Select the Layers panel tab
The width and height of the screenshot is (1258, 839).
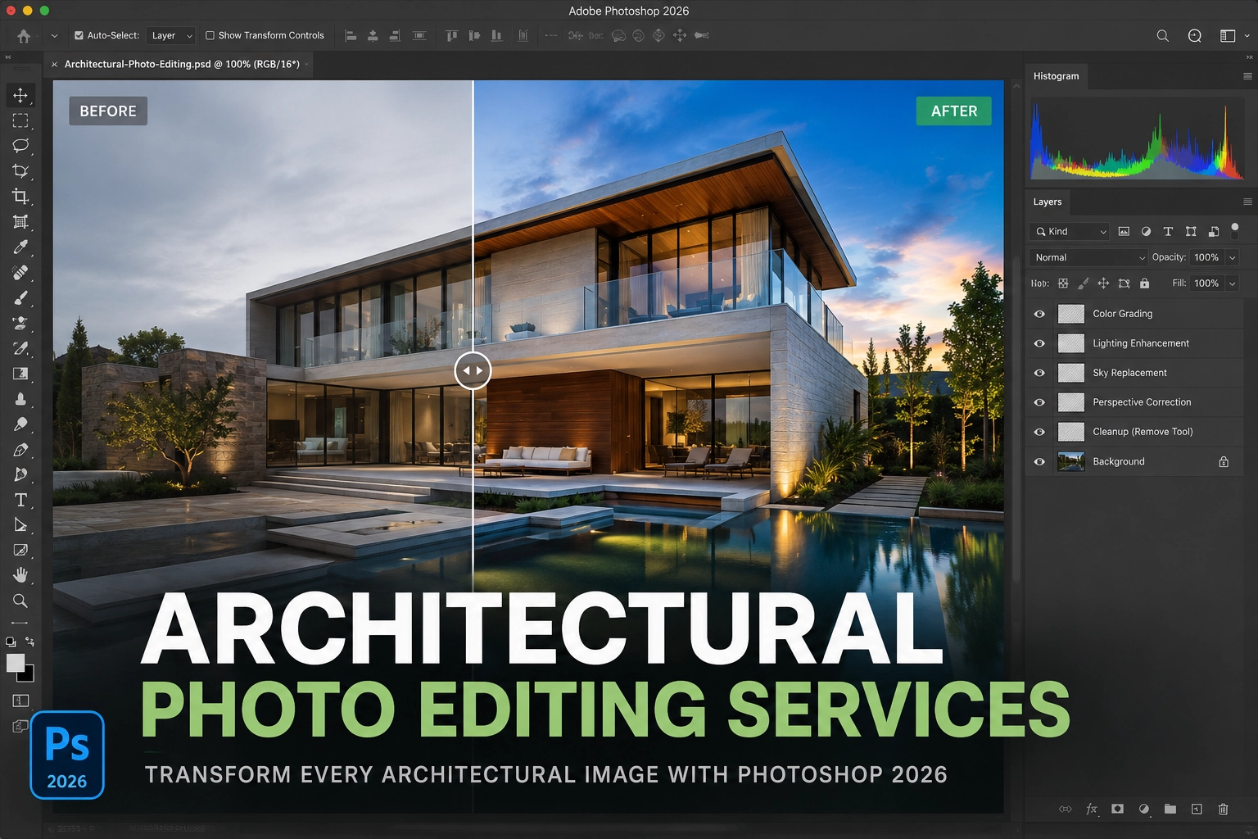(x=1047, y=202)
